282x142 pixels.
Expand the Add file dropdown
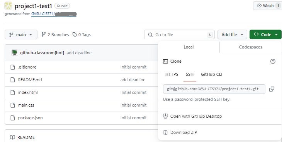pos(233,35)
